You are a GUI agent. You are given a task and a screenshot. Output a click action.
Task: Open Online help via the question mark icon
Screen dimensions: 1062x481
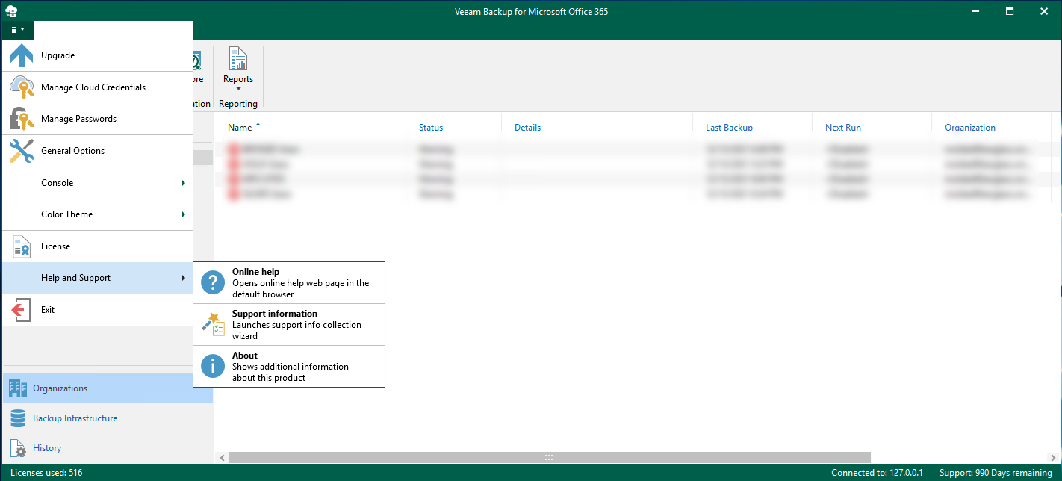pos(213,282)
